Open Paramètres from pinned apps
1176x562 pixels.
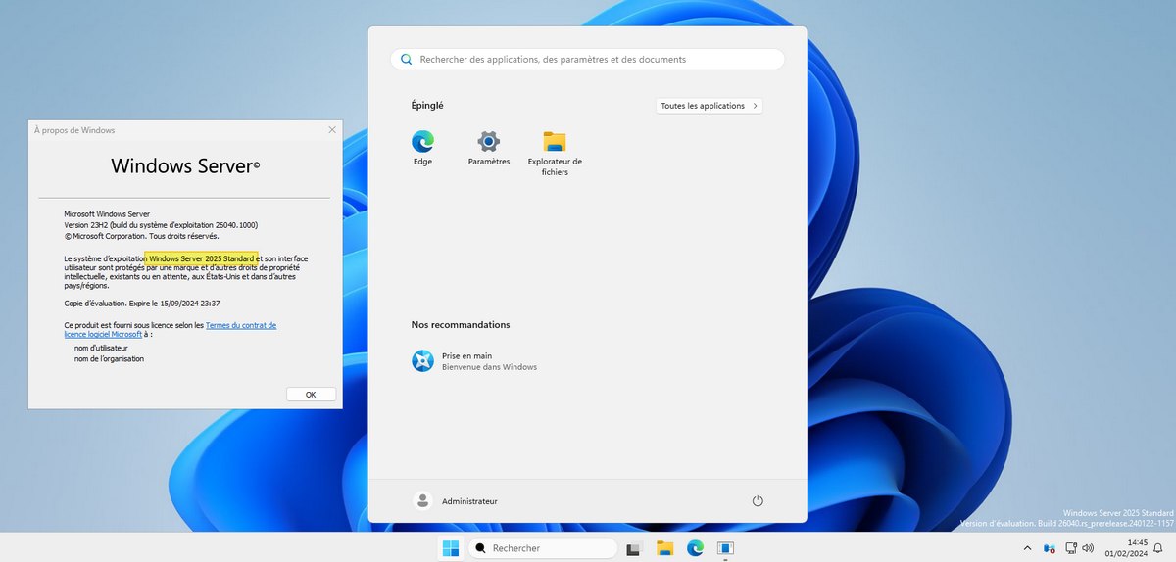point(488,141)
